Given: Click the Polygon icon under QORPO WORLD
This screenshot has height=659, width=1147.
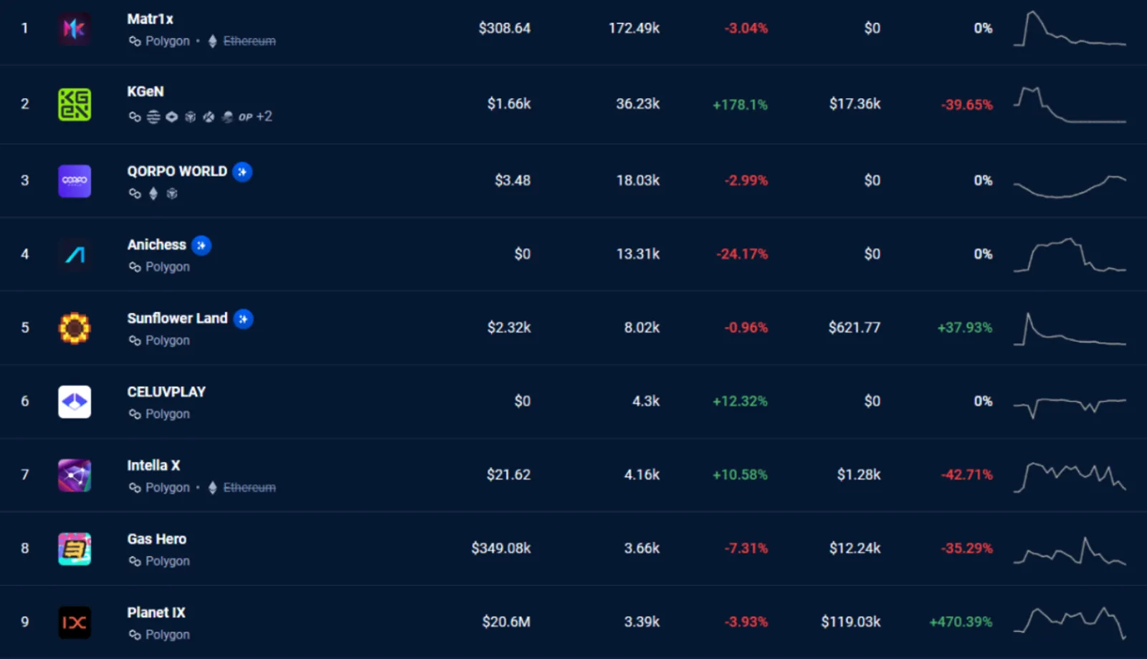Looking at the screenshot, I should coord(135,193).
